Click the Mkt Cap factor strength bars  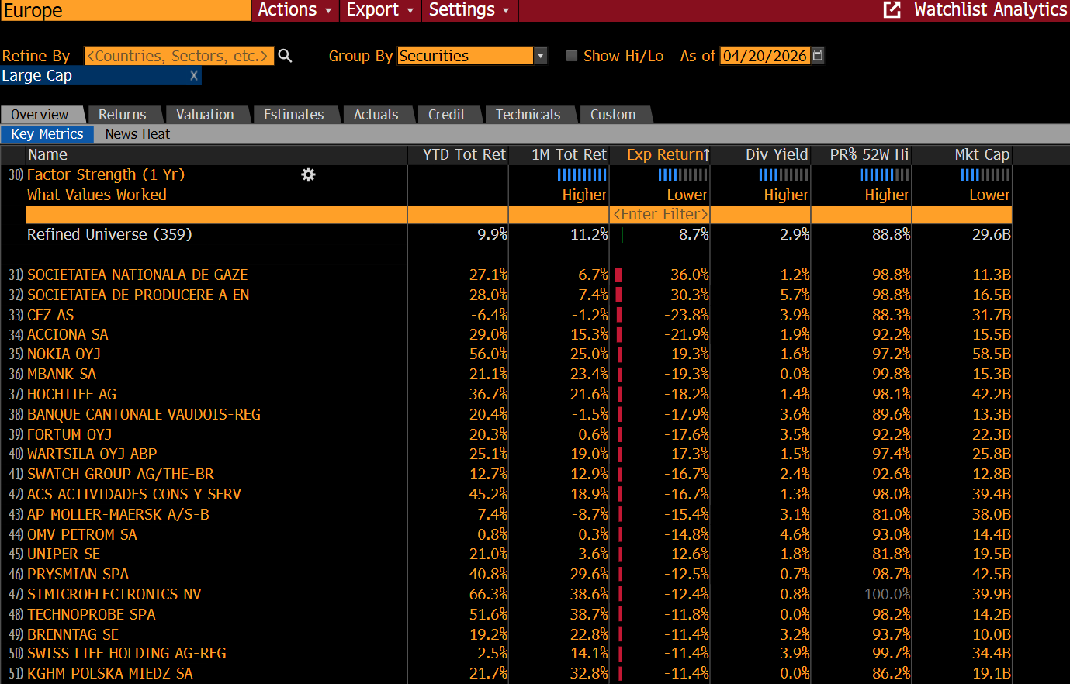985,175
